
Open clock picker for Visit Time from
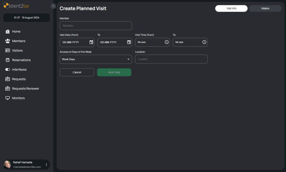[167, 42]
